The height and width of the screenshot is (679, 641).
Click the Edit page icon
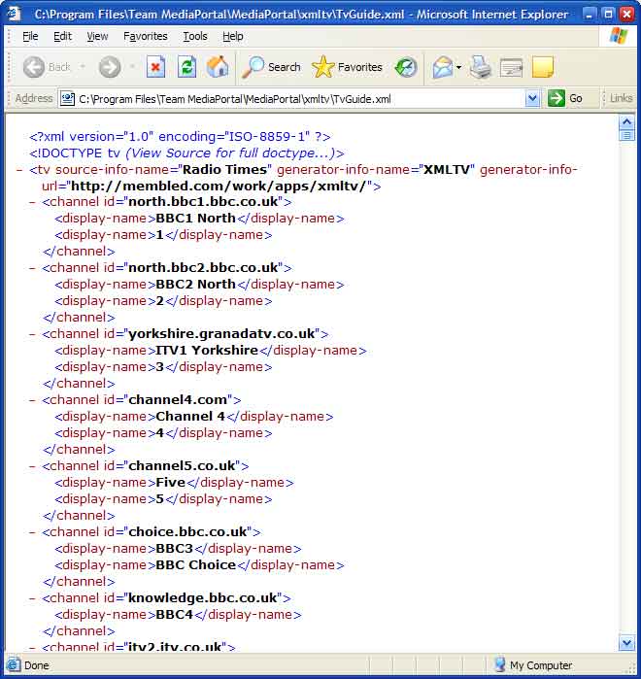tap(511, 67)
